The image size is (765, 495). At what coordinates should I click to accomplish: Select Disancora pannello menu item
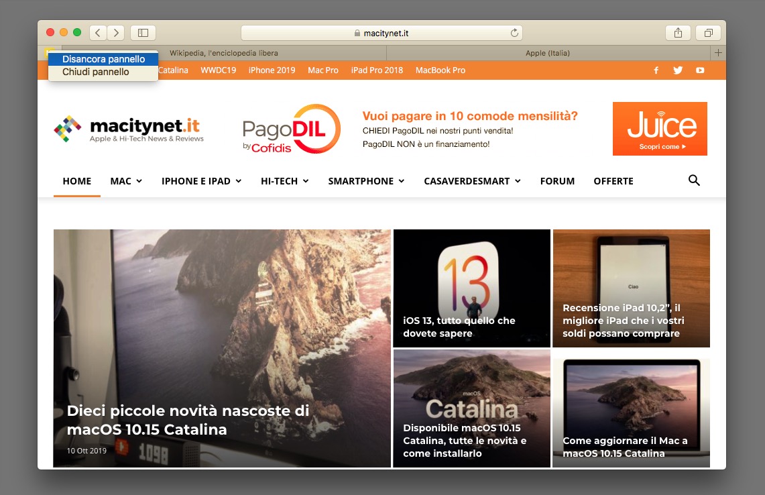pos(103,59)
